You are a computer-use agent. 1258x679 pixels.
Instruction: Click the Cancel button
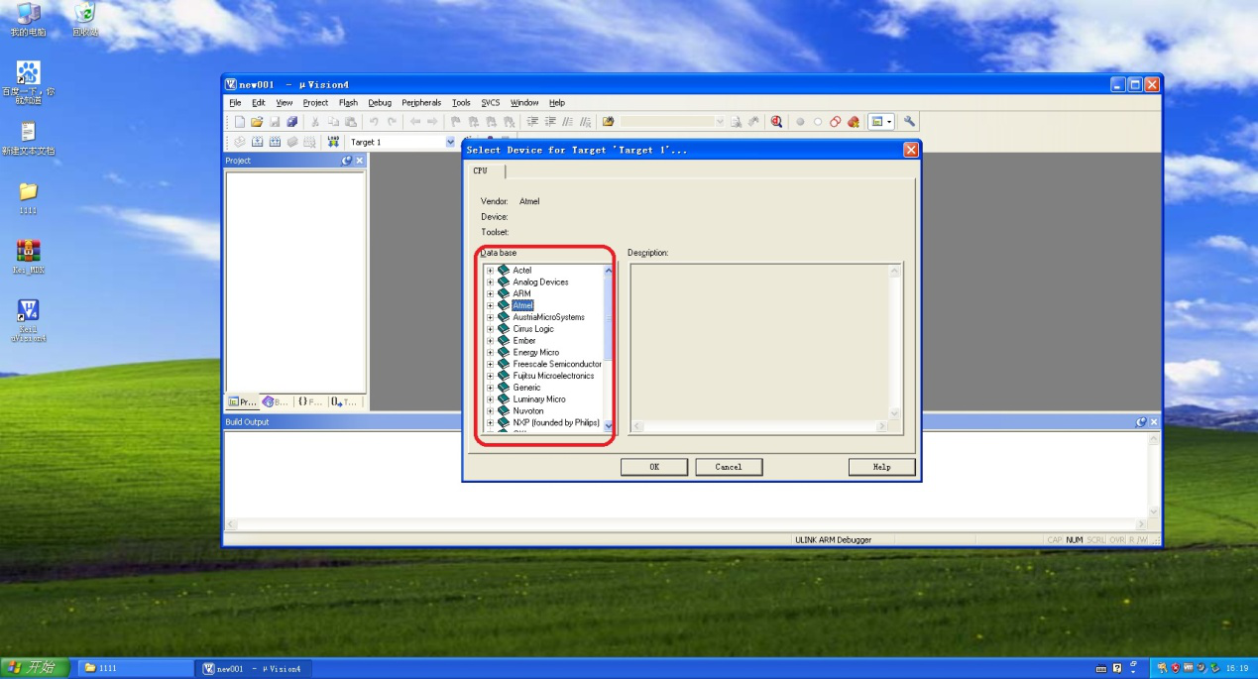(x=729, y=467)
